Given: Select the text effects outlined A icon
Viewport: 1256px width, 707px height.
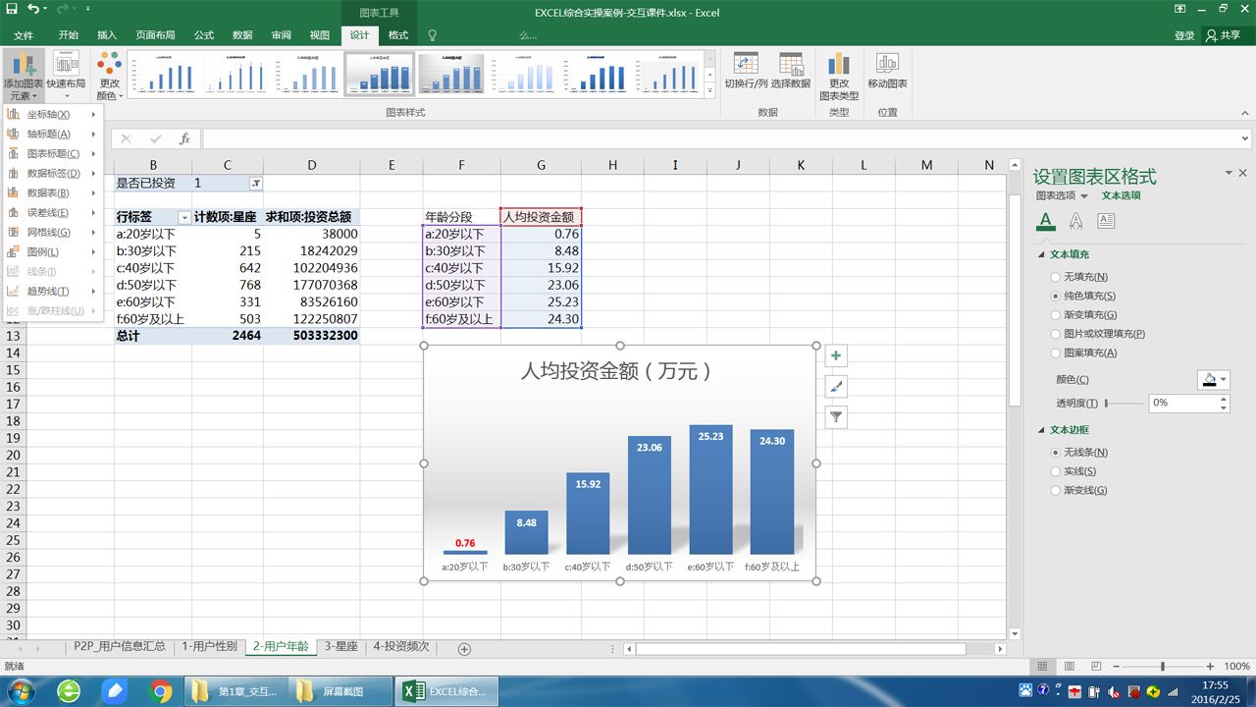Looking at the screenshot, I should tap(1076, 221).
